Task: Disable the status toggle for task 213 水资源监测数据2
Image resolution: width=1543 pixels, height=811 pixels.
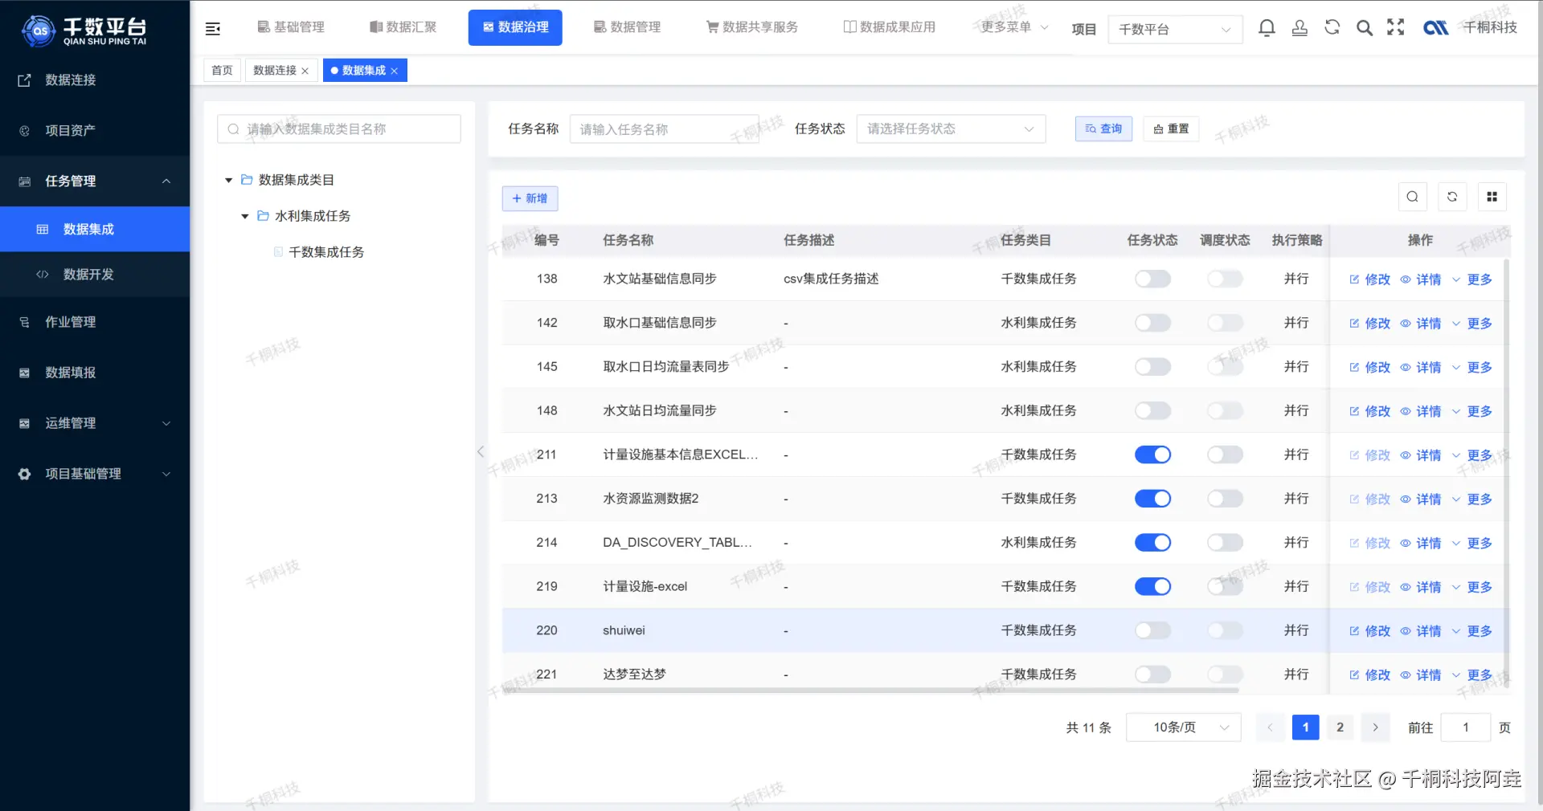Action: click(1152, 499)
